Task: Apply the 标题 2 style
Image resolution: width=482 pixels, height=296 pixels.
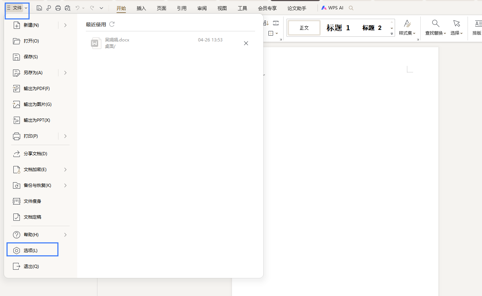Action: tap(372, 28)
